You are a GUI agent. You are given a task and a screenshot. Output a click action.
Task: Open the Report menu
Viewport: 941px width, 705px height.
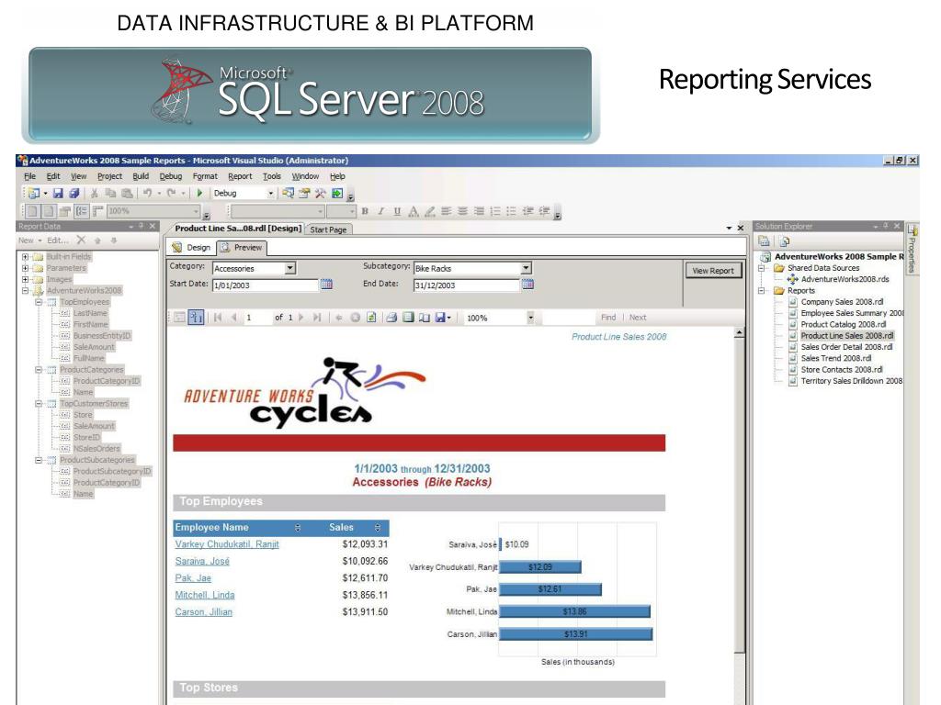tap(240, 176)
